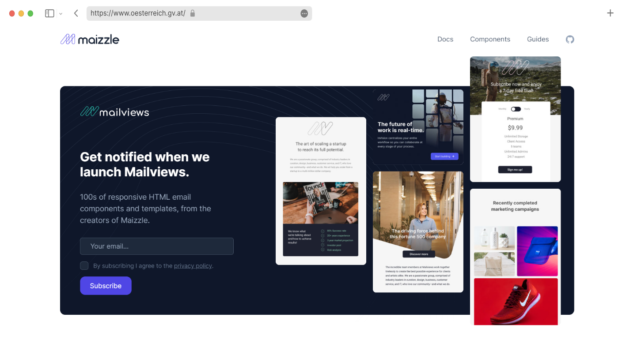Screen dimensions: 626x343
Task: Focus the Your email input field
Action: tap(157, 246)
